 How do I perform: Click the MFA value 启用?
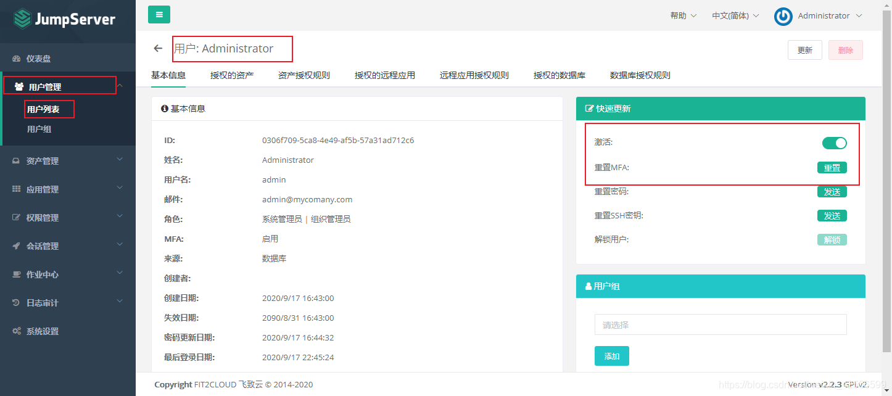[x=270, y=239]
